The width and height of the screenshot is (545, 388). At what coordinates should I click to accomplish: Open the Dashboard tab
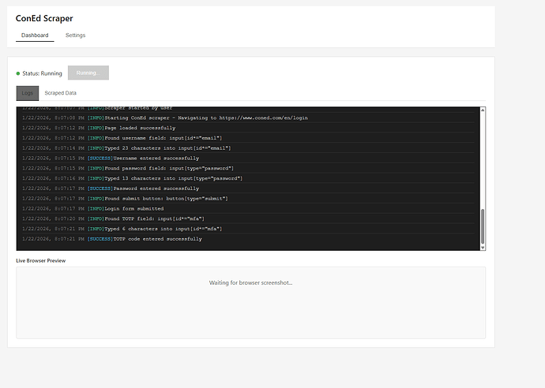tap(35, 35)
